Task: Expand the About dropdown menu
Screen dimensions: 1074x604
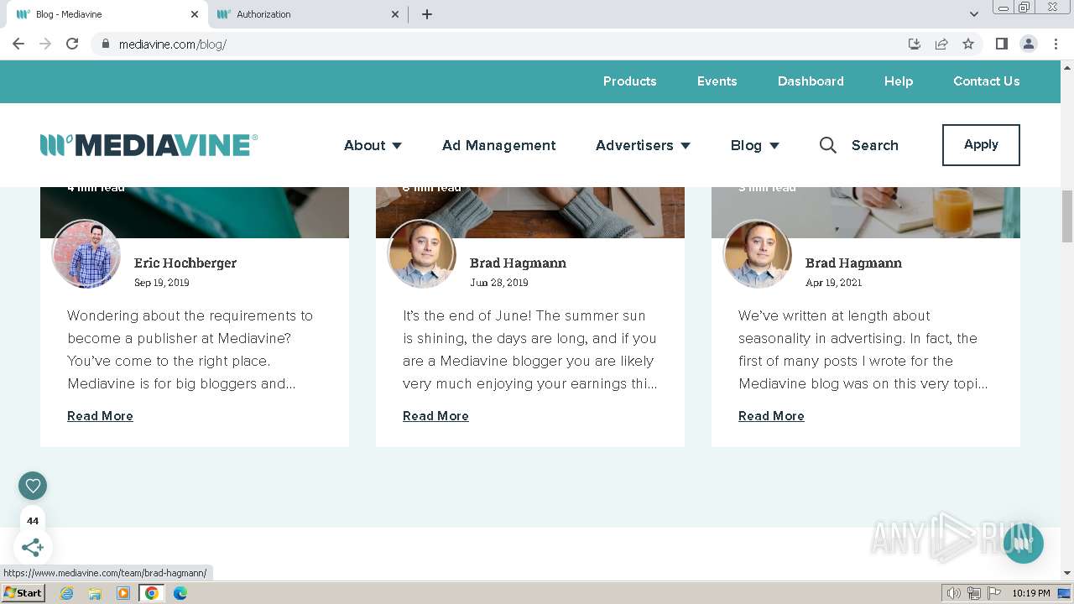Action: click(x=373, y=145)
